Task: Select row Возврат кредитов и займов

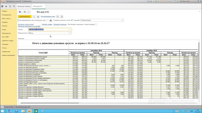Action: [x=108, y=64]
